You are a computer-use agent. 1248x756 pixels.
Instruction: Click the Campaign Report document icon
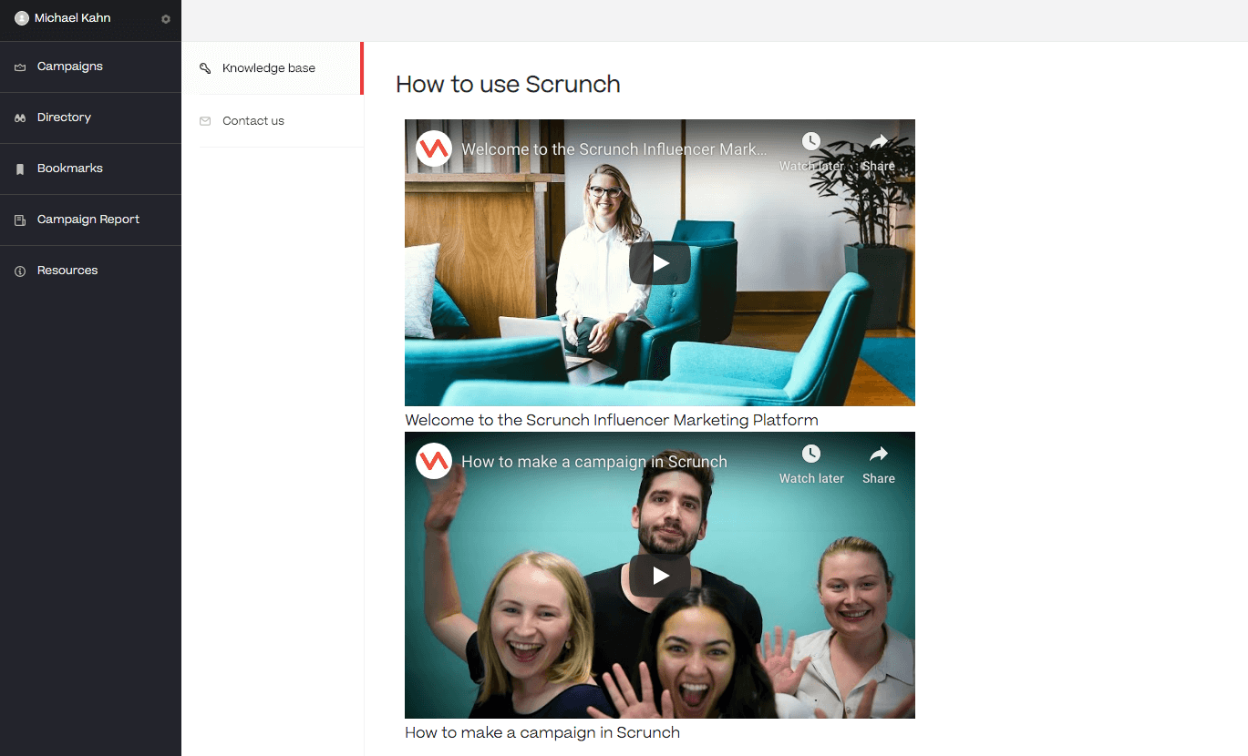pyautogui.click(x=20, y=220)
